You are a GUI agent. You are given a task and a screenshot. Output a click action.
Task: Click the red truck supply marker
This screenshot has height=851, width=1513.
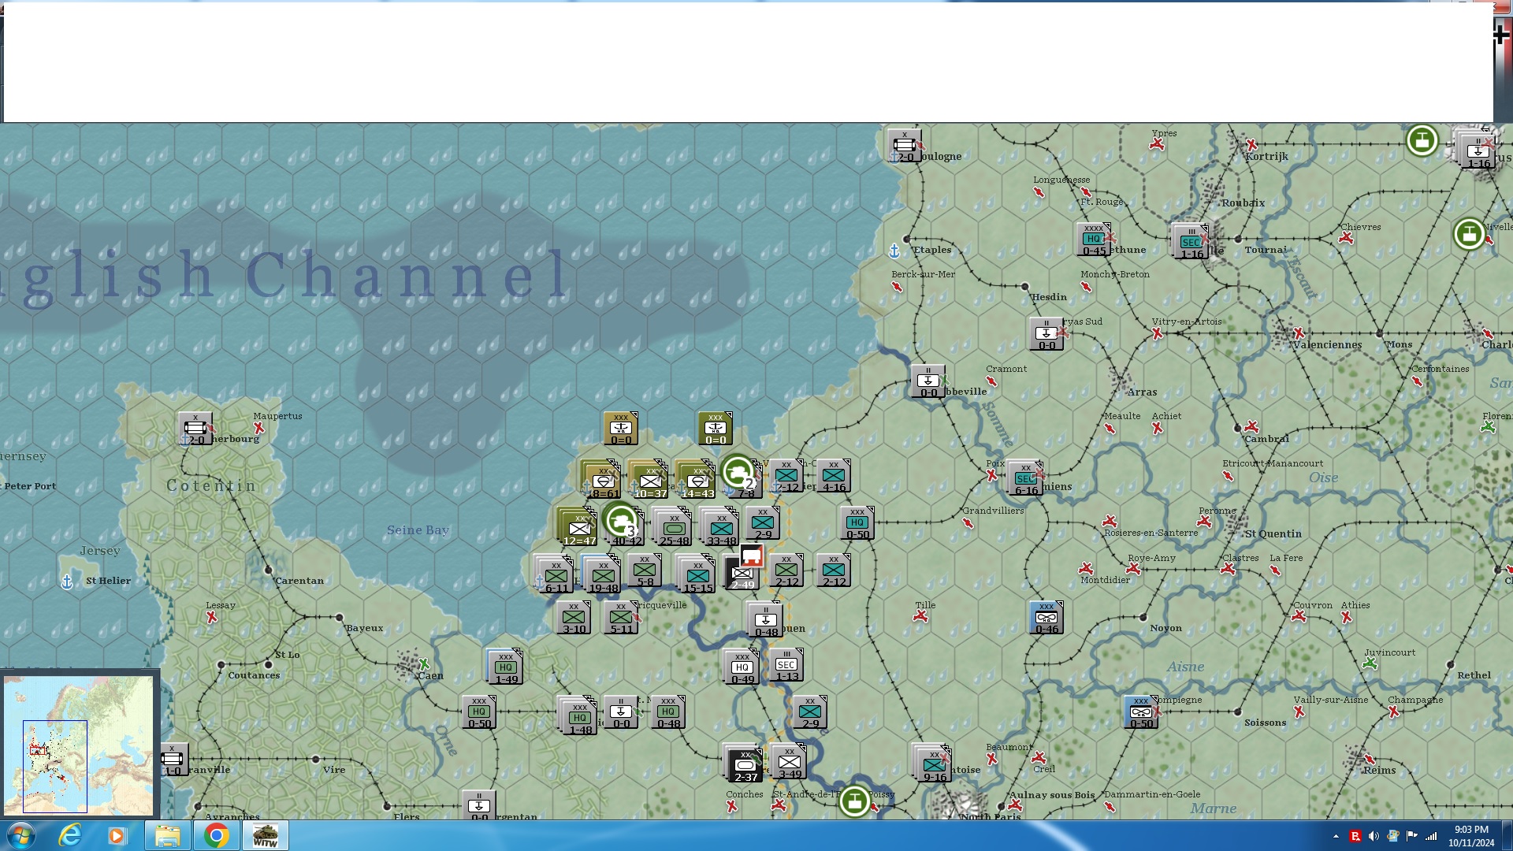point(752,556)
